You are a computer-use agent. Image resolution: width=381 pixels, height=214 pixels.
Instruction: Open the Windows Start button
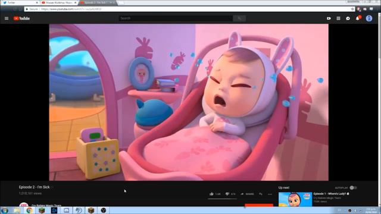(x=5, y=210)
